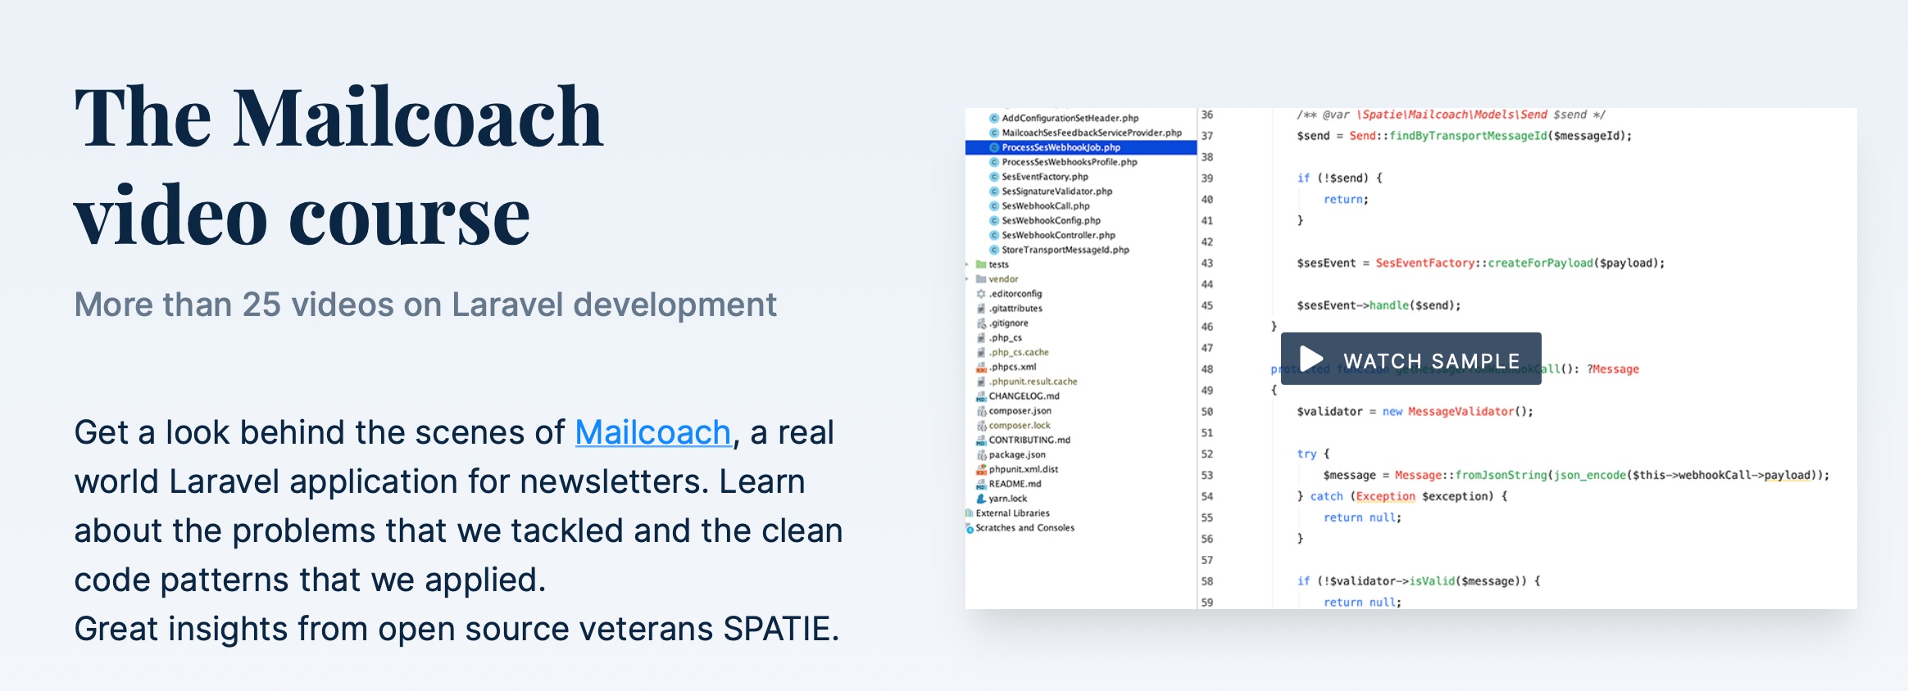Screen dimensions: 1908x691
Task: Click the Markdown file icon beside README.md
Action: coord(981,484)
